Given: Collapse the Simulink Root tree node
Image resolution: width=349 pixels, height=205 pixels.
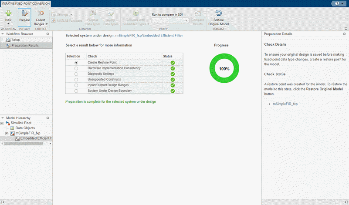Looking at the screenshot, I should click(x=2, y=123).
